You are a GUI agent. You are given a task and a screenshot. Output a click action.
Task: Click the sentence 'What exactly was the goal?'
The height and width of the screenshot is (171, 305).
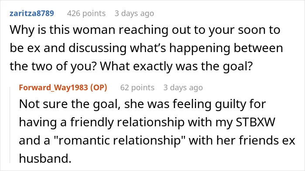pos(176,66)
